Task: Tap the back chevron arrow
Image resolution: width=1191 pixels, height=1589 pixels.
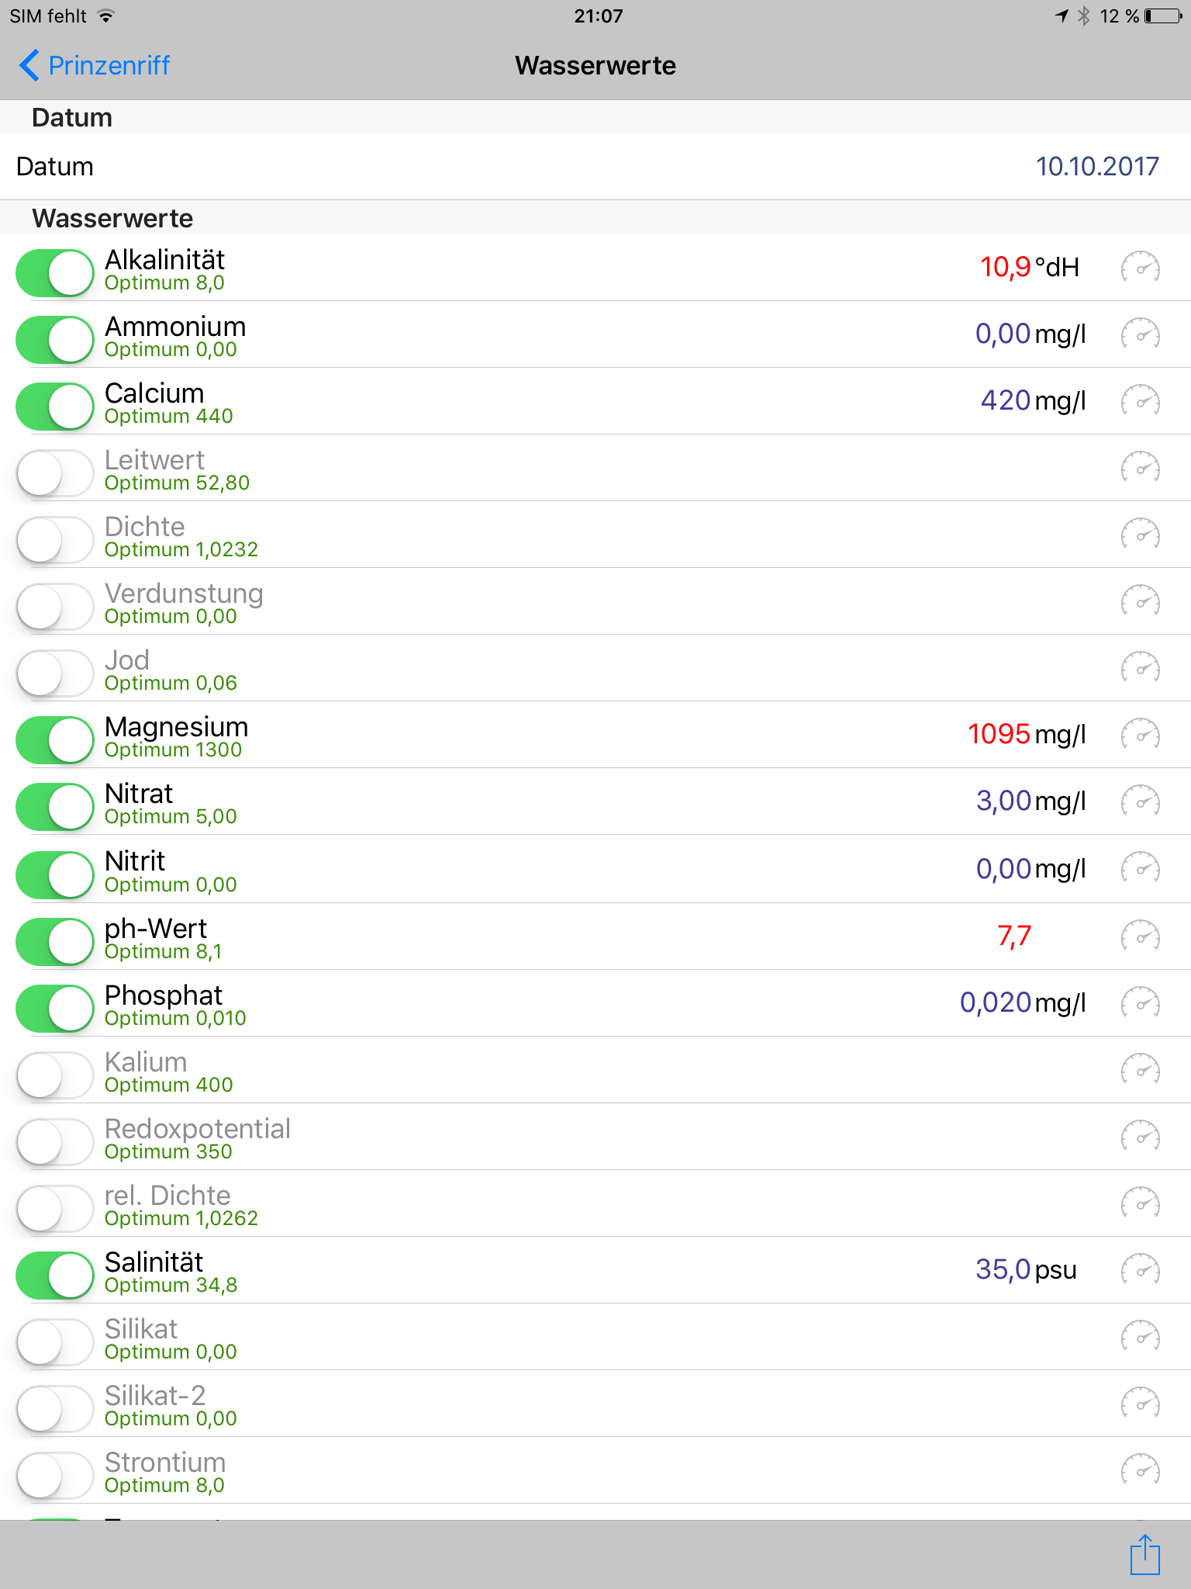Action: tap(29, 66)
